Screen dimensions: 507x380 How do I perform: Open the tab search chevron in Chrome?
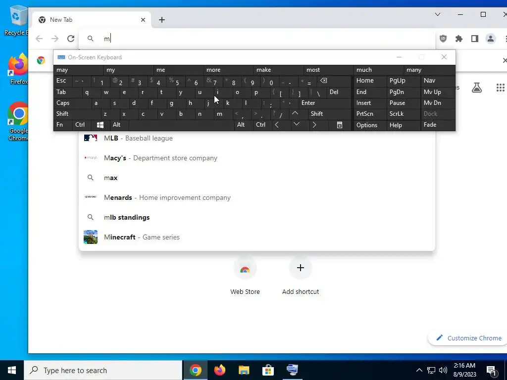coord(438,14)
